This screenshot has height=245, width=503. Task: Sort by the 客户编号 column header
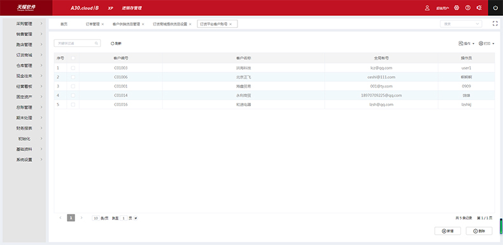pyautogui.click(x=121, y=58)
